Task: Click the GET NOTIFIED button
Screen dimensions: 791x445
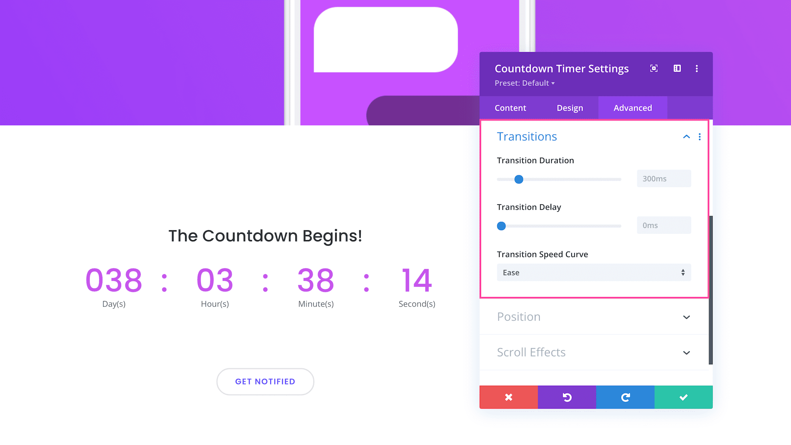Action: point(265,381)
